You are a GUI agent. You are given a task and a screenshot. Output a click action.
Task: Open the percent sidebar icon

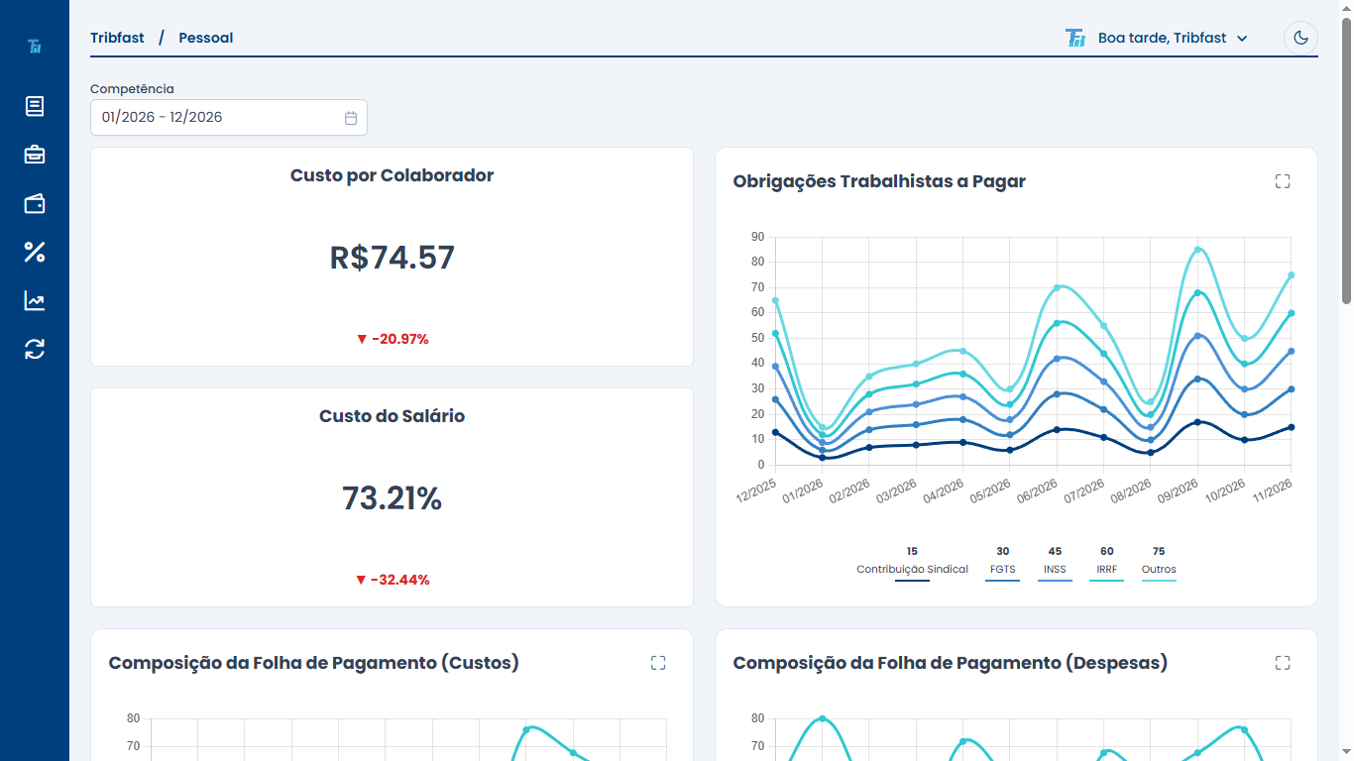point(35,252)
